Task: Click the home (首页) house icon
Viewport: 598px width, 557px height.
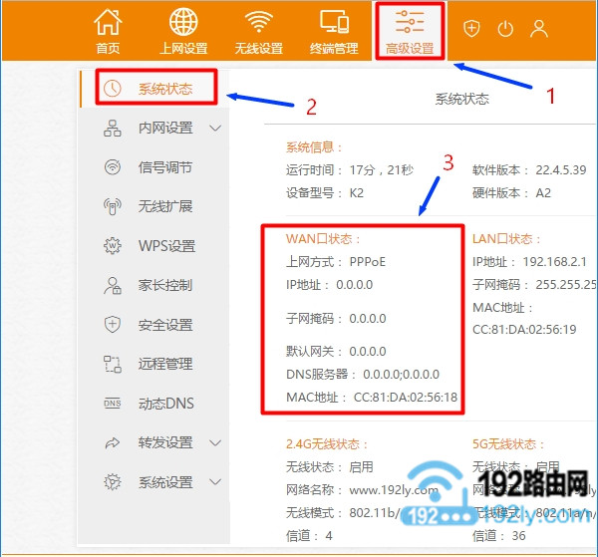Action: (x=108, y=23)
